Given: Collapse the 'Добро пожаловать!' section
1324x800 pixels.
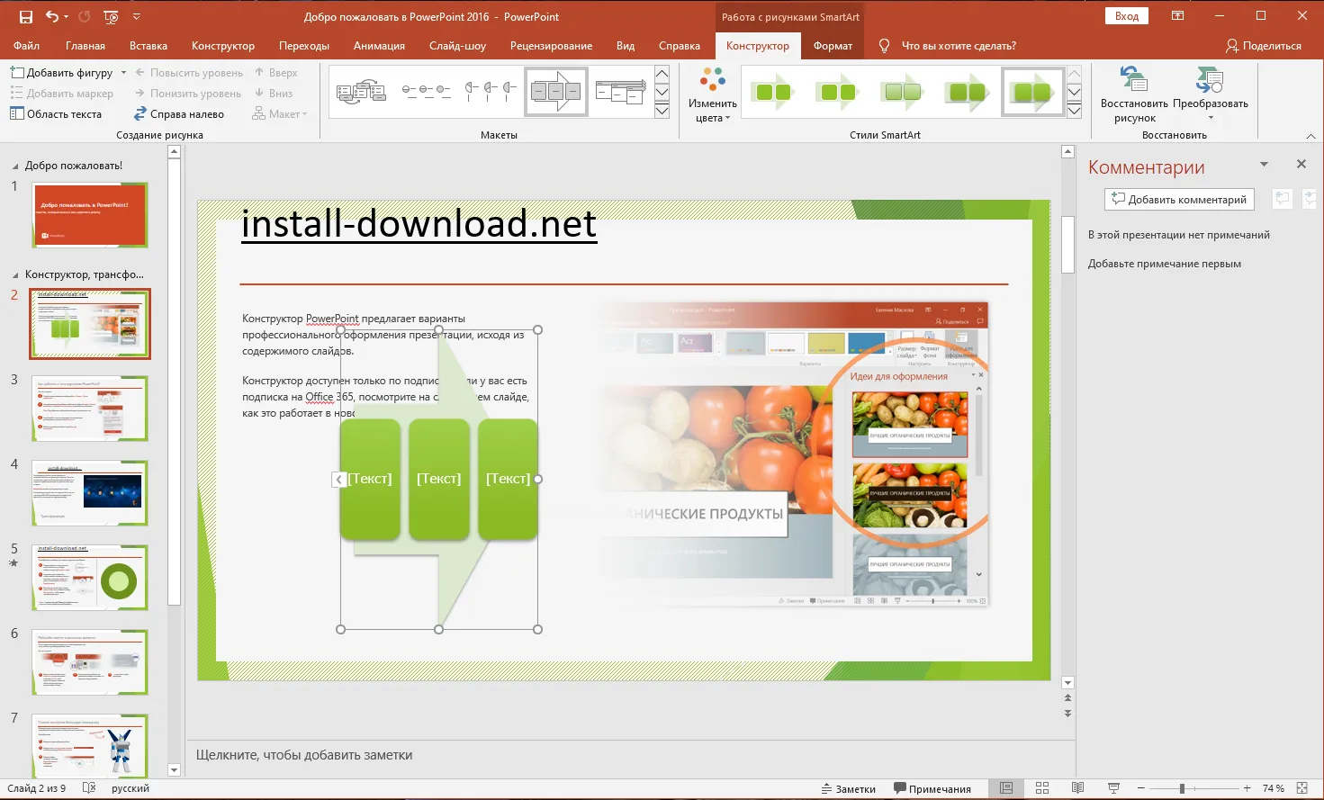Looking at the screenshot, I should 14,166.
